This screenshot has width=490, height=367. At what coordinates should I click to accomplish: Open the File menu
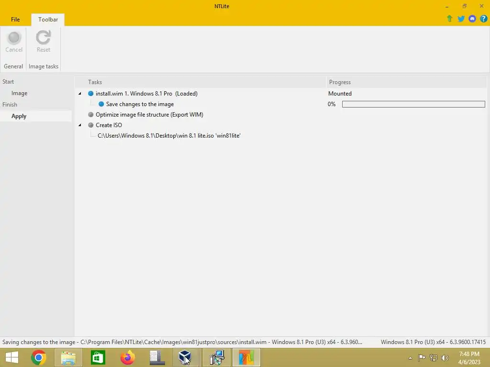click(15, 19)
